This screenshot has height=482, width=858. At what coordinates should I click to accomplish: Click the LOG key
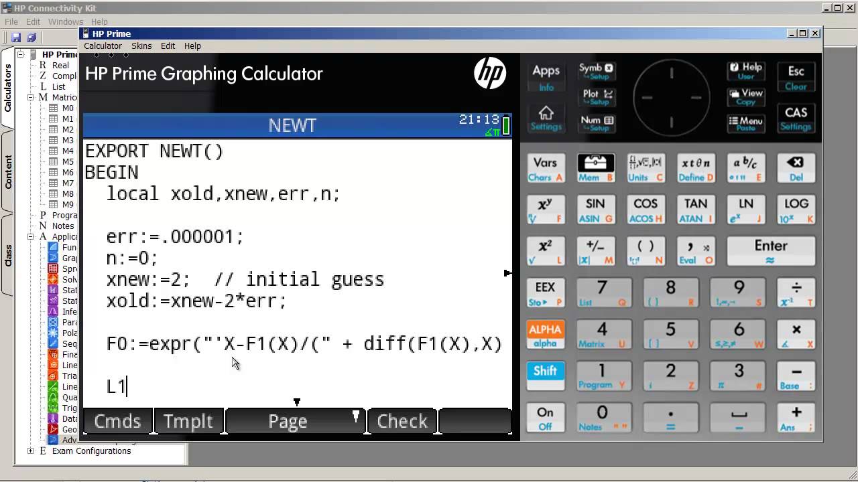click(796, 210)
